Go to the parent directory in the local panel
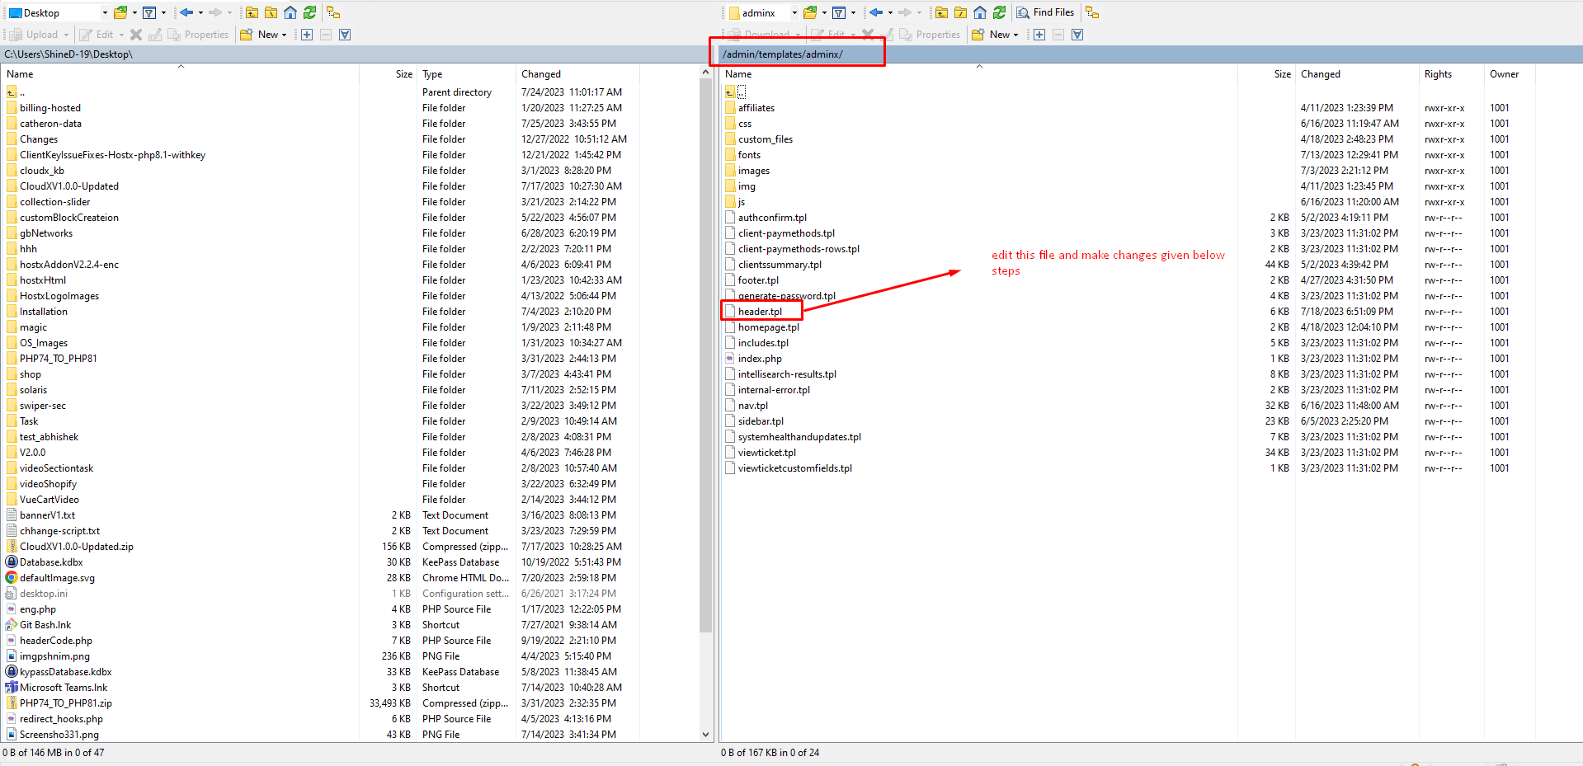The image size is (1583, 766). (x=252, y=12)
